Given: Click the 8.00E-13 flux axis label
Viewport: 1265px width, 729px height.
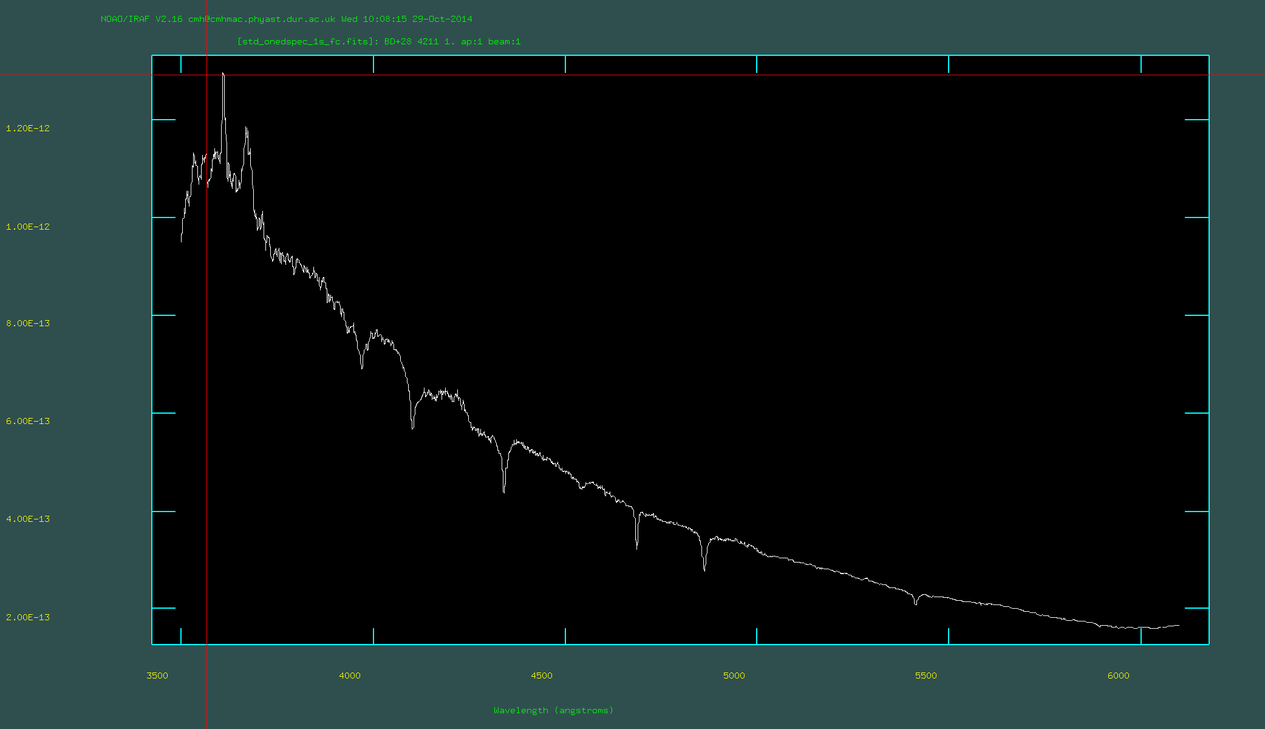Looking at the screenshot, I should 28,323.
